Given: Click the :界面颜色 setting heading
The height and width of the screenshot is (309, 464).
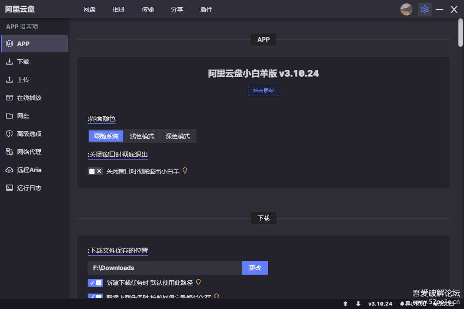Looking at the screenshot, I should pyautogui.click(x=101, y=119).
